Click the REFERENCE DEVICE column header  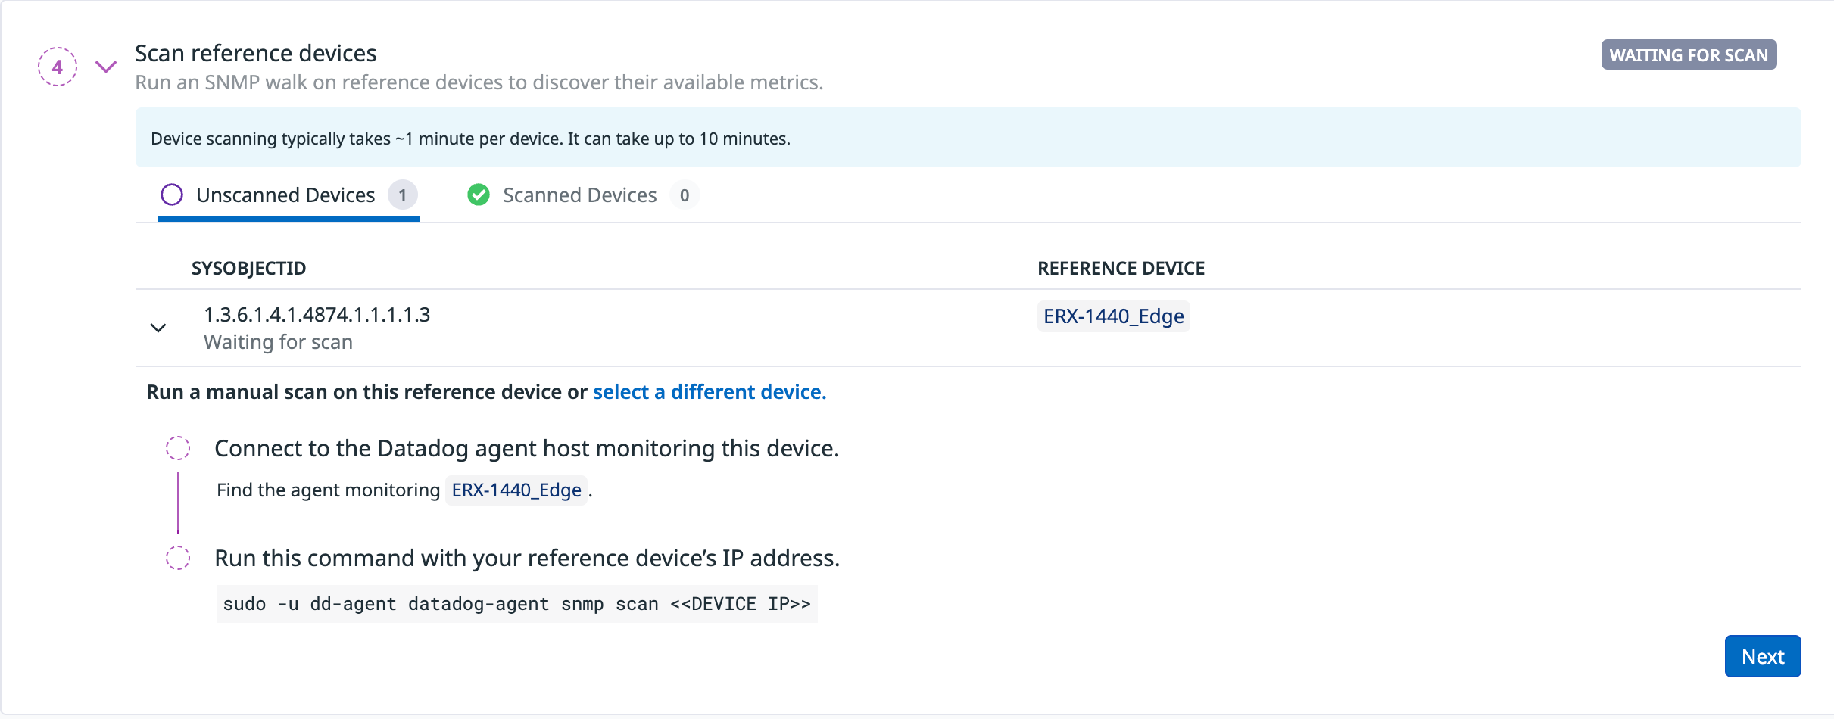click(x=1121, y=268)
